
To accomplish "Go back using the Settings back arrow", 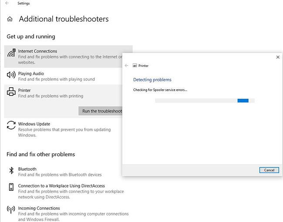I will point(7,3).
